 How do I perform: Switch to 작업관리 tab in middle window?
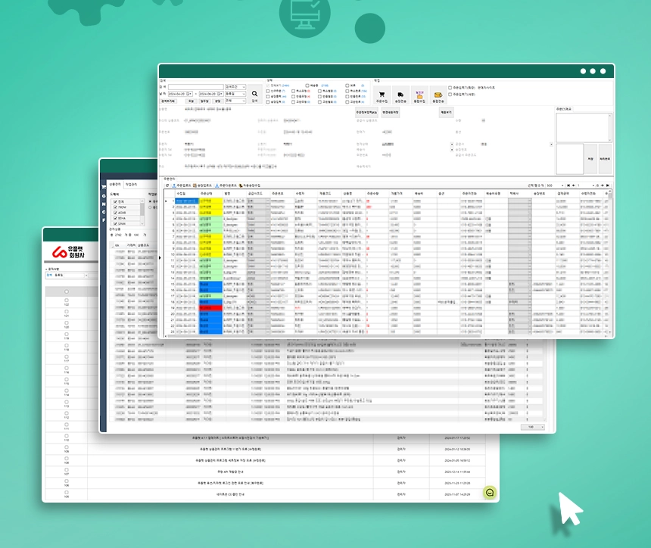click(131, 184)
